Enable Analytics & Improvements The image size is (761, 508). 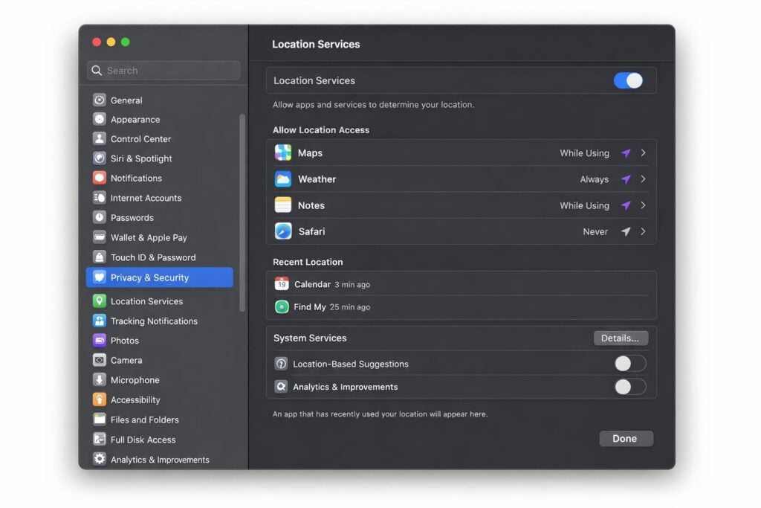(x=629, y=387)
